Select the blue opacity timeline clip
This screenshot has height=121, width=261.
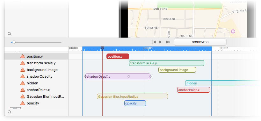135,103
